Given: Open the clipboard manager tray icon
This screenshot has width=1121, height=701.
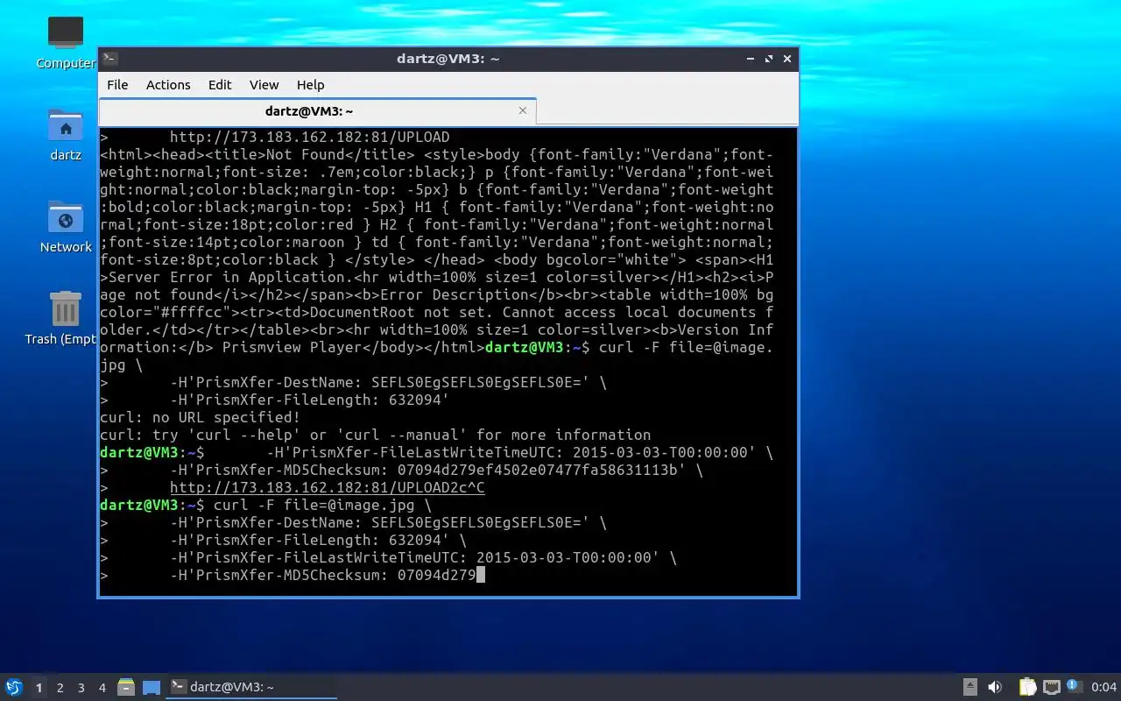Looking at the screenshot, I should [x=1027, y=687].
